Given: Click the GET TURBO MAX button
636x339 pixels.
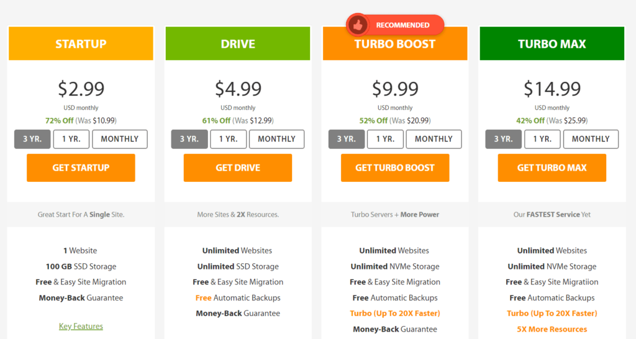Looking at the screenshot, I should (552, 168).
